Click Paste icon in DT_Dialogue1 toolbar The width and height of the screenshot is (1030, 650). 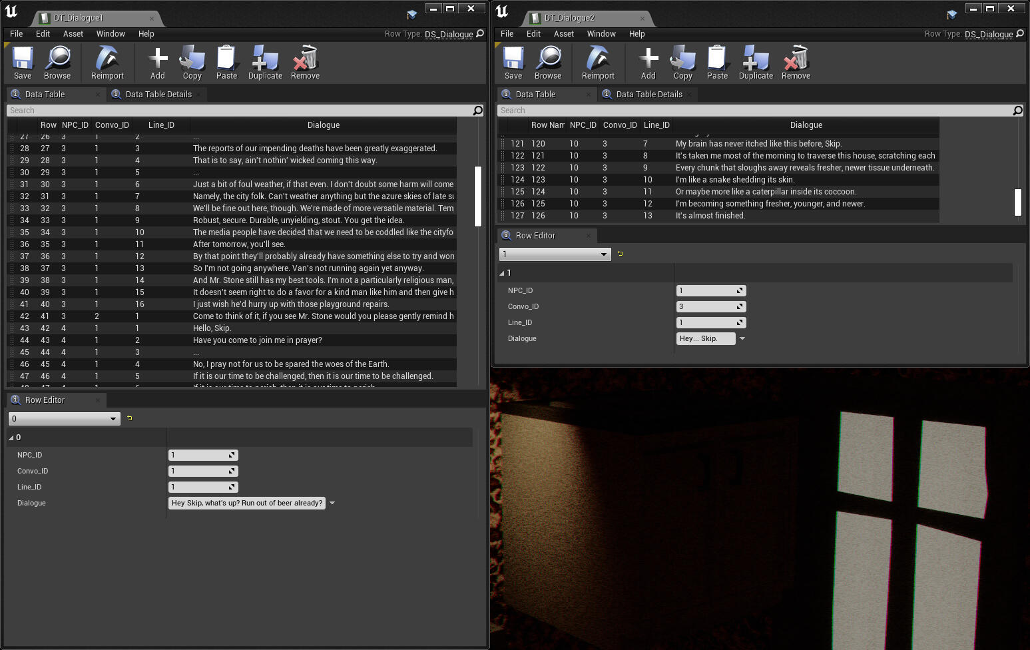click(226, 63)
